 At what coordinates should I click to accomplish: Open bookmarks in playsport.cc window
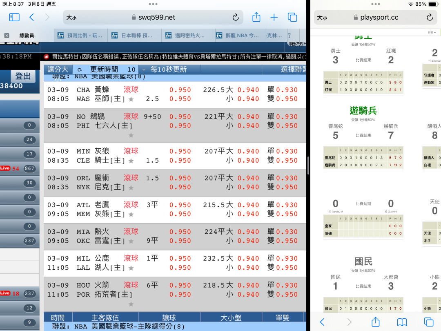pyautogui.click(x=402, y=322)
